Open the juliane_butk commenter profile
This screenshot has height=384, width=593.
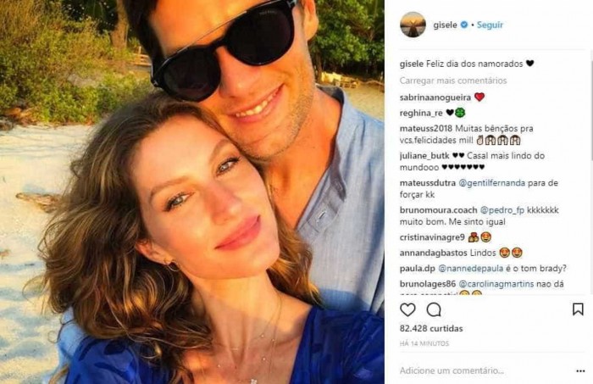coord(424,156)
